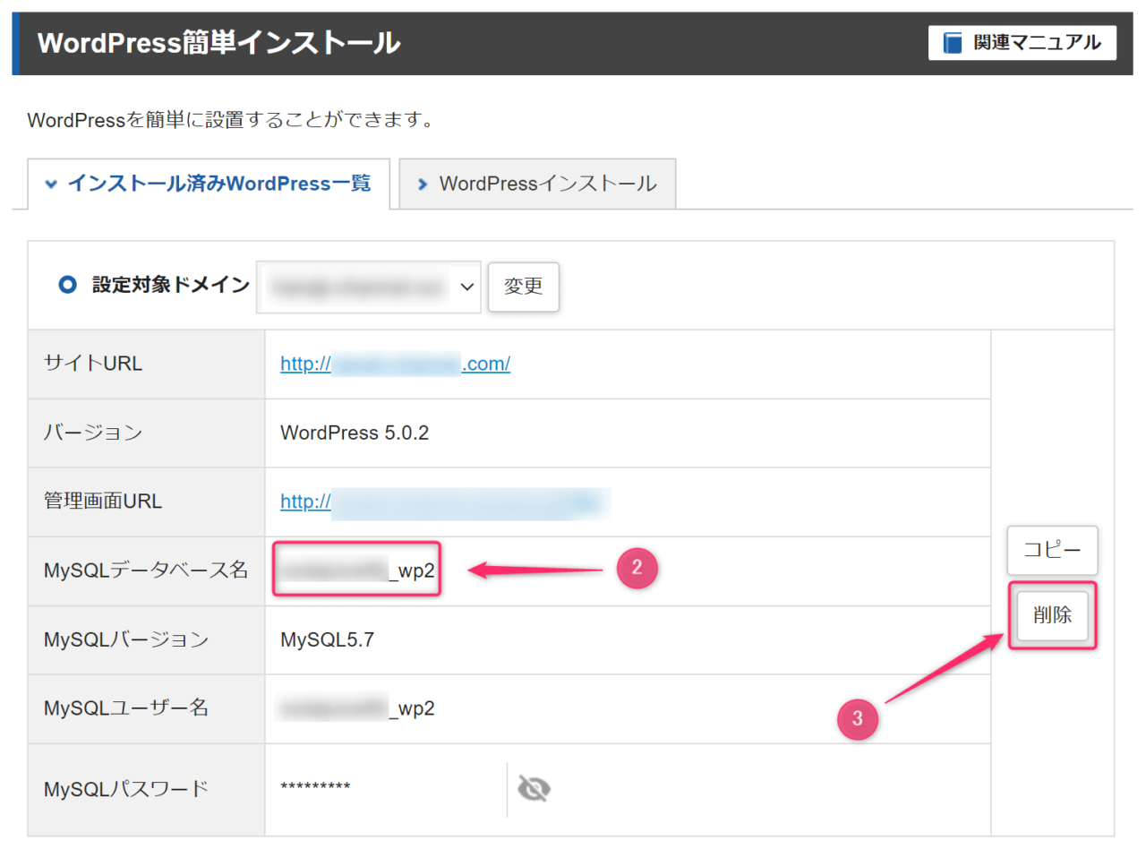
Task: Select the MySQL5.7 version value
Action: pyautogui.click(x=327, y=640)
